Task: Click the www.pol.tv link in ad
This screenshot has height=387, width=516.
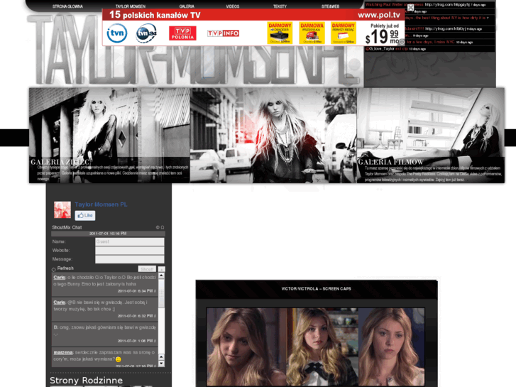Action: pyautogui.click(x=379, y=15)
